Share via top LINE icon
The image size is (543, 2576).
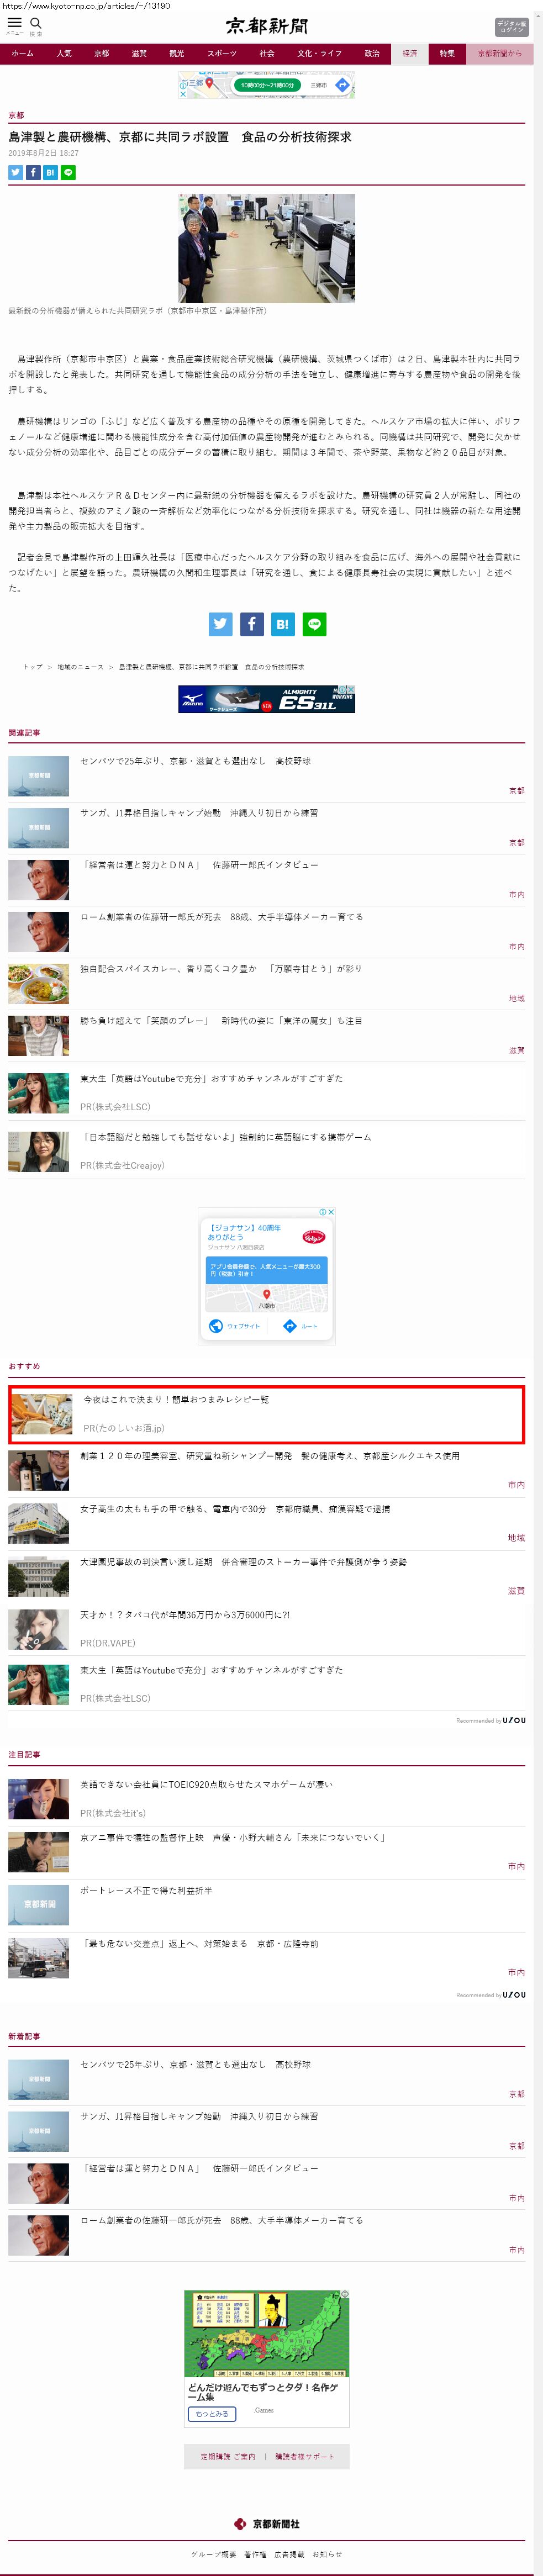pos(68,173)
